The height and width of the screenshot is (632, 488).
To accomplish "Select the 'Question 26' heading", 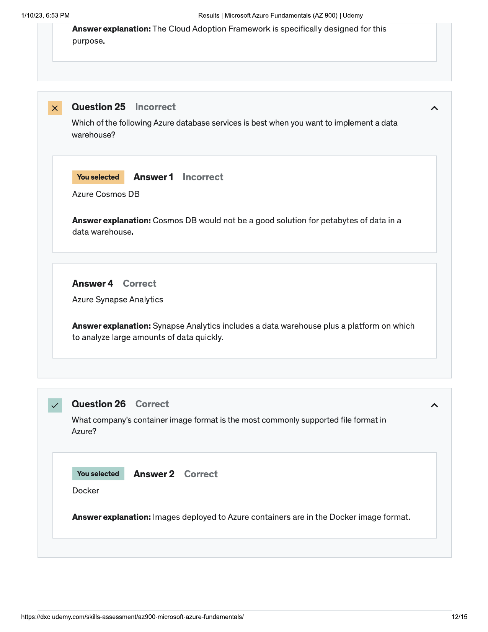I will 99,404.
